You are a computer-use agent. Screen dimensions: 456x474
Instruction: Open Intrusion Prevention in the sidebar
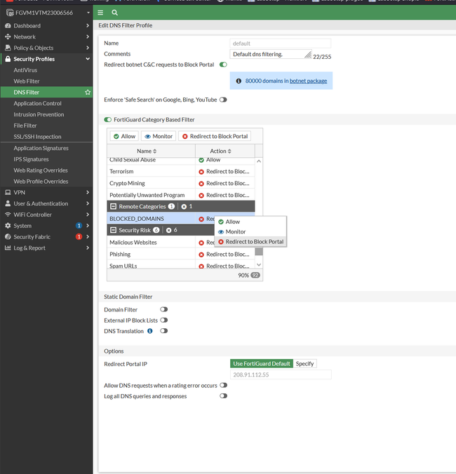pos(39,114)
